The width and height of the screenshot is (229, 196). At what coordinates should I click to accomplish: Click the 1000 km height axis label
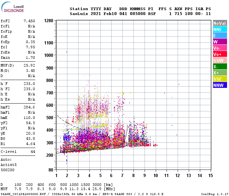pyautogui.click(x=49, y=55)
